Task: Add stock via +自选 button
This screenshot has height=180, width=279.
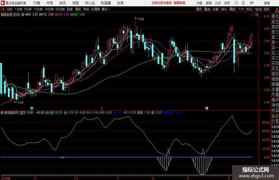Action: [x=258, y=9]
